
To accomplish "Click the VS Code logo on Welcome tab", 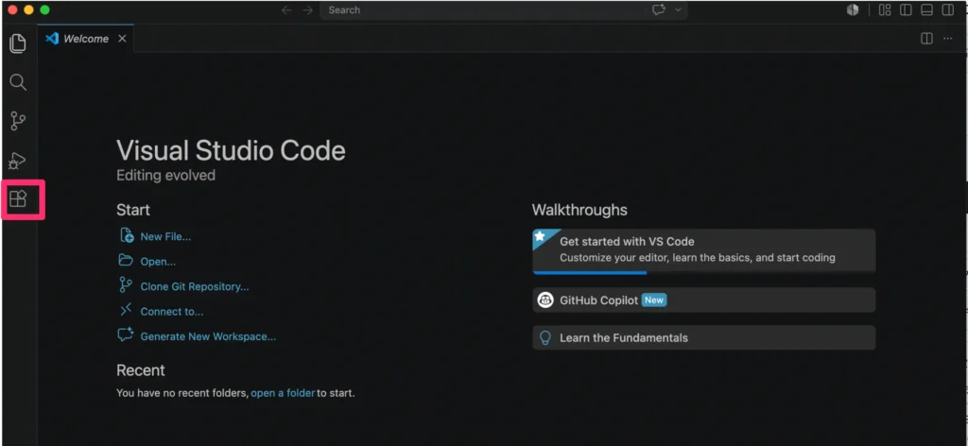I will 53,38.
